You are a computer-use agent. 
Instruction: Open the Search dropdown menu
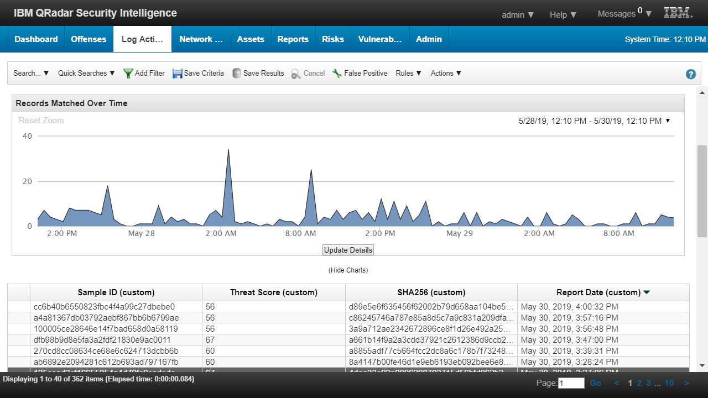click(31, 73)
